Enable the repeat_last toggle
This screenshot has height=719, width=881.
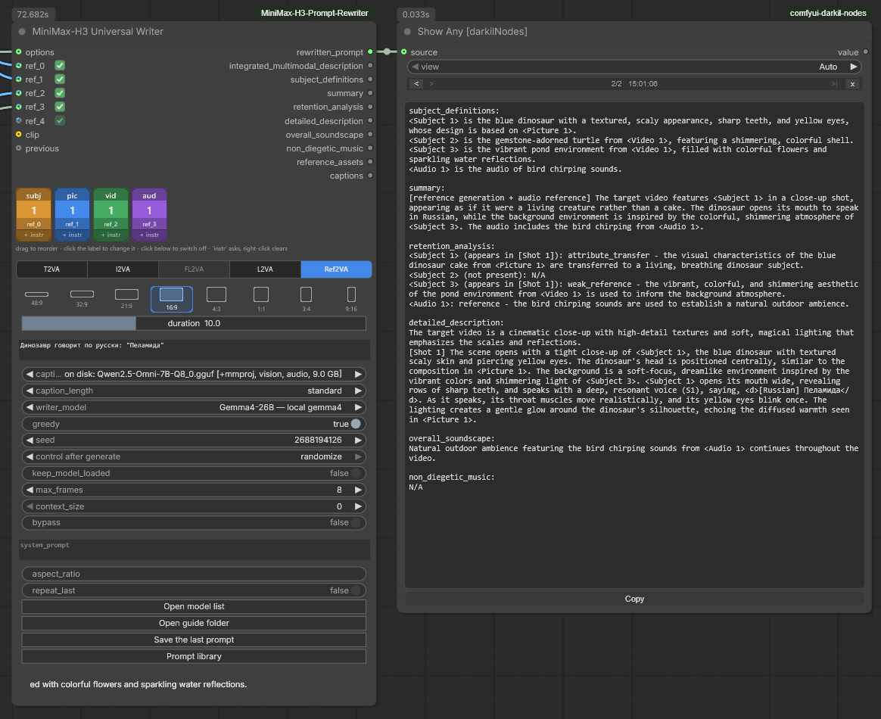(356, 590)
